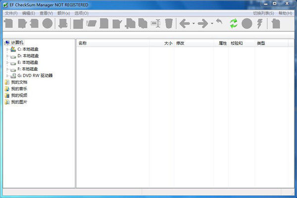Select C: 本地磁盘 in the tree
Image resolution: width=297 pixels, height=198 pixels.
[x=28, y=49]
